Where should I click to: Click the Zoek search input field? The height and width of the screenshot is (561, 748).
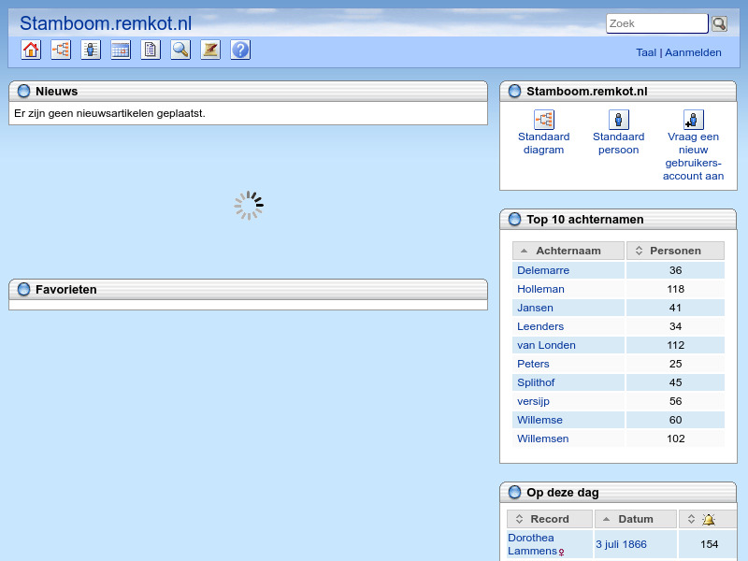click(x=656, y=22)
